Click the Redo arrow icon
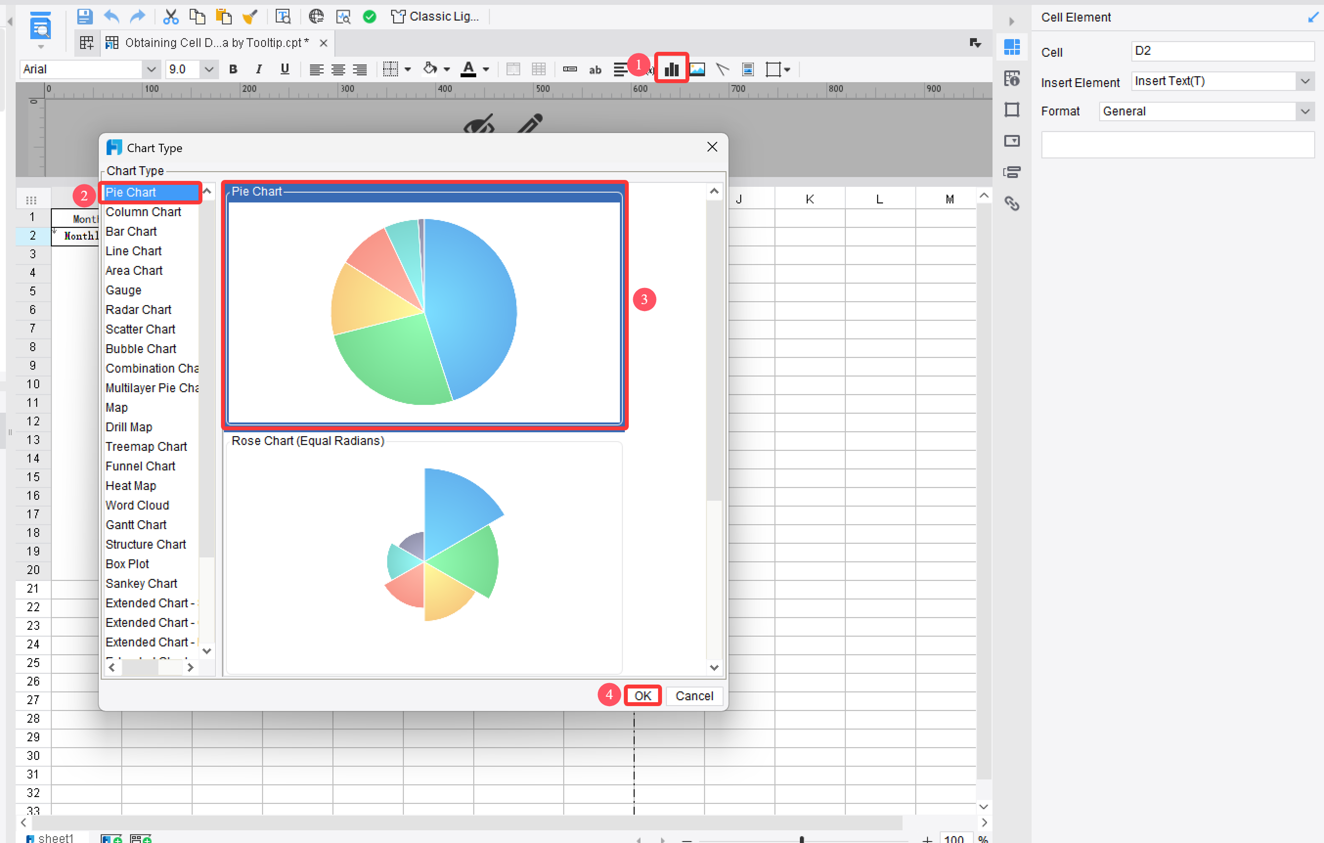This screenshot has height=843, width=1324. click(137, 17)
